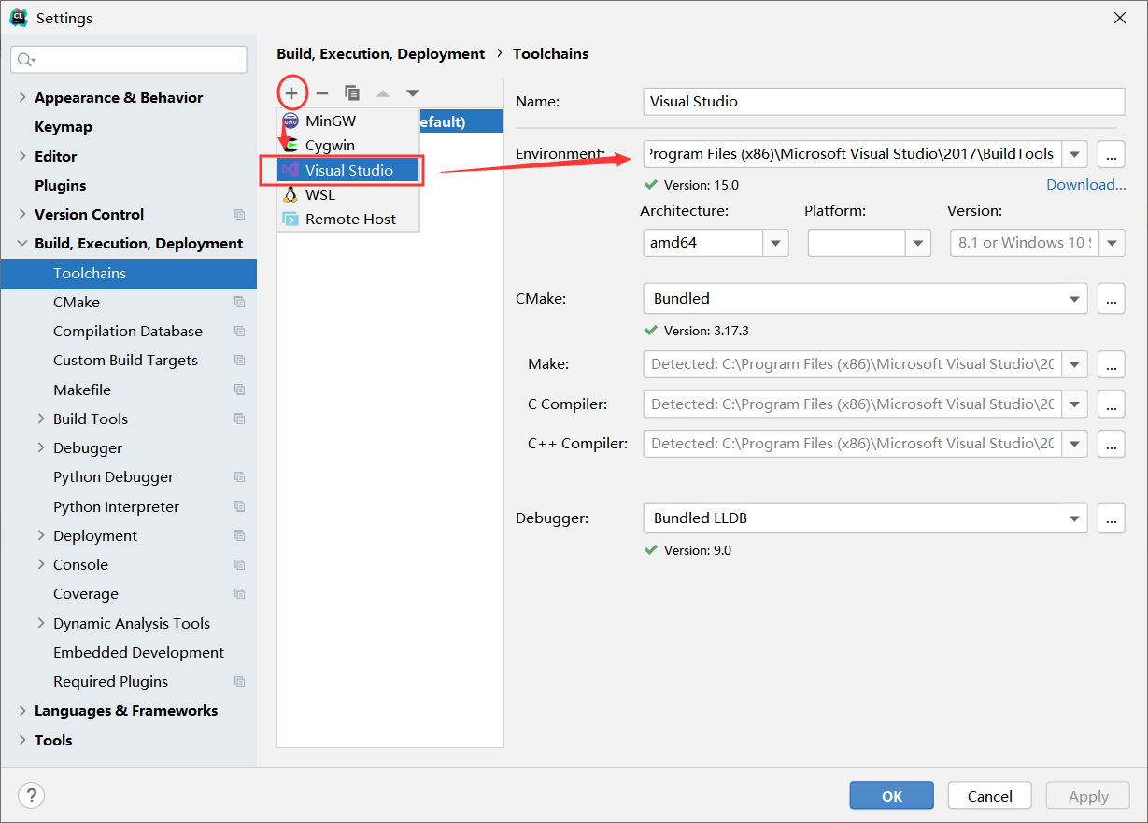1148x823 pixels.
Task: Click the WSL penguin icon
Action: pyautogui.click(x=291, y=194)
